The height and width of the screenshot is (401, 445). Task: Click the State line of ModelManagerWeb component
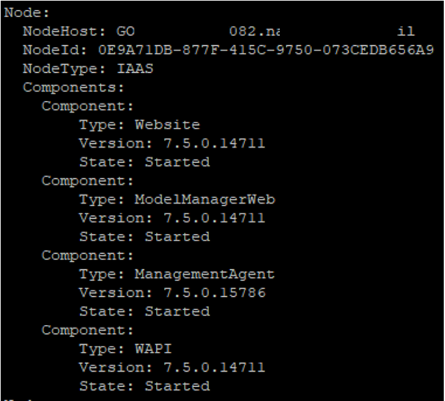pyautogui.click(x=144, y=237)
